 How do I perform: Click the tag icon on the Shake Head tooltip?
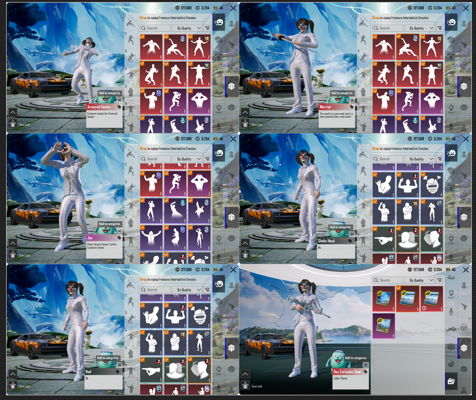coord(350,241)
